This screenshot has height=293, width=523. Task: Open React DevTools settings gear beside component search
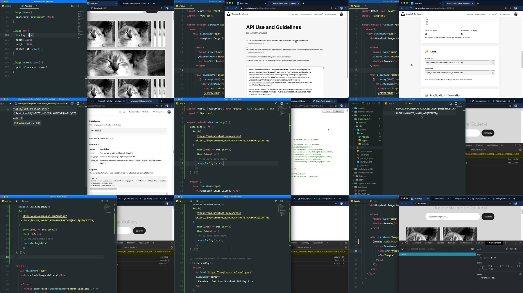click(x=472, y=249)
